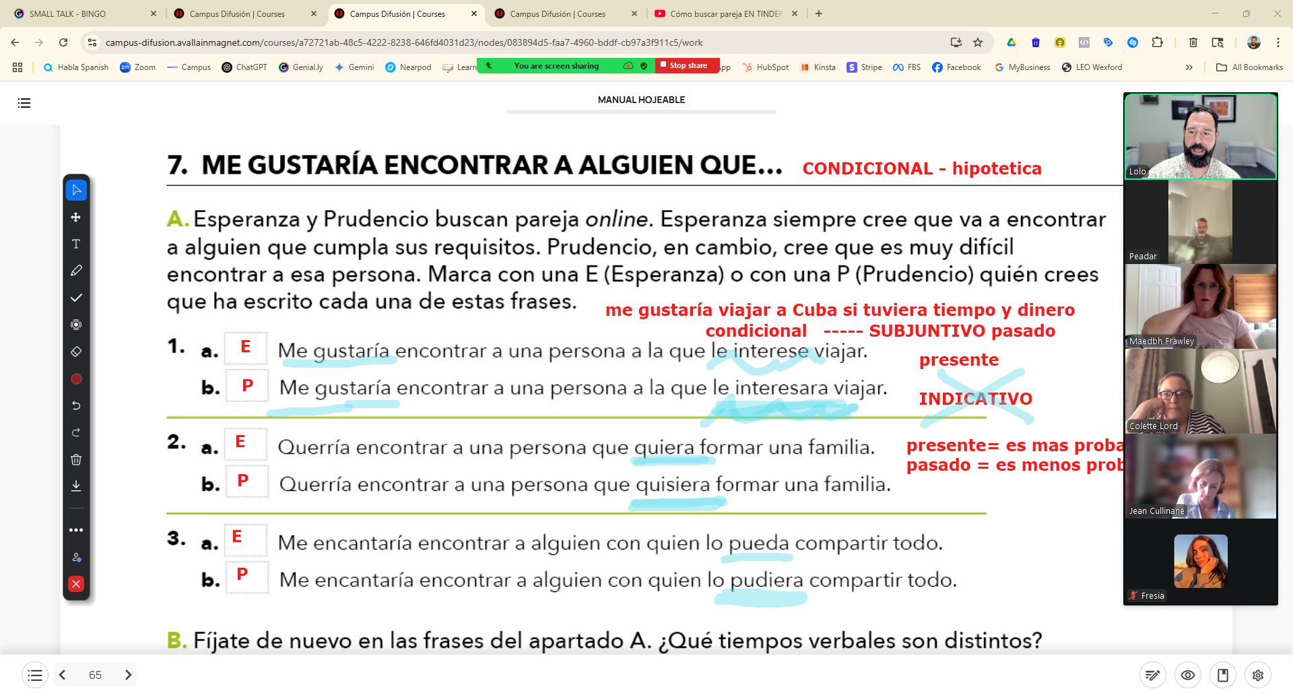Click the MANUAL HOJEABLE tab title
1293x695 pixels.
click(x=641, y=100)
